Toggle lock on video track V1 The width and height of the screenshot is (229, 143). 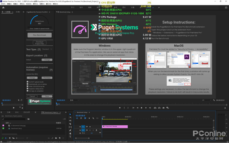click(80, 127)
